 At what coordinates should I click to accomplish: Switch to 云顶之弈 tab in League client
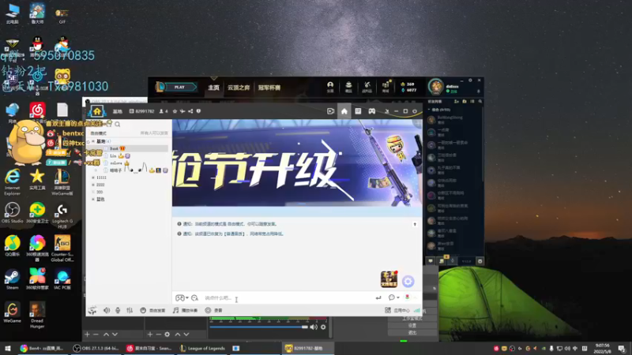(x=239, y=88)
